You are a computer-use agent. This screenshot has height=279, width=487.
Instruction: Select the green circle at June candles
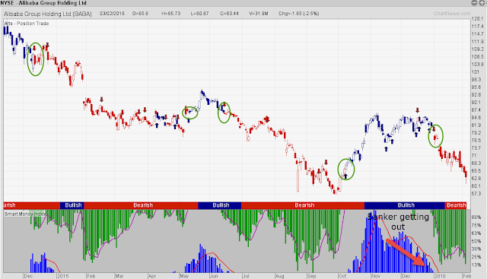point(224,113)
